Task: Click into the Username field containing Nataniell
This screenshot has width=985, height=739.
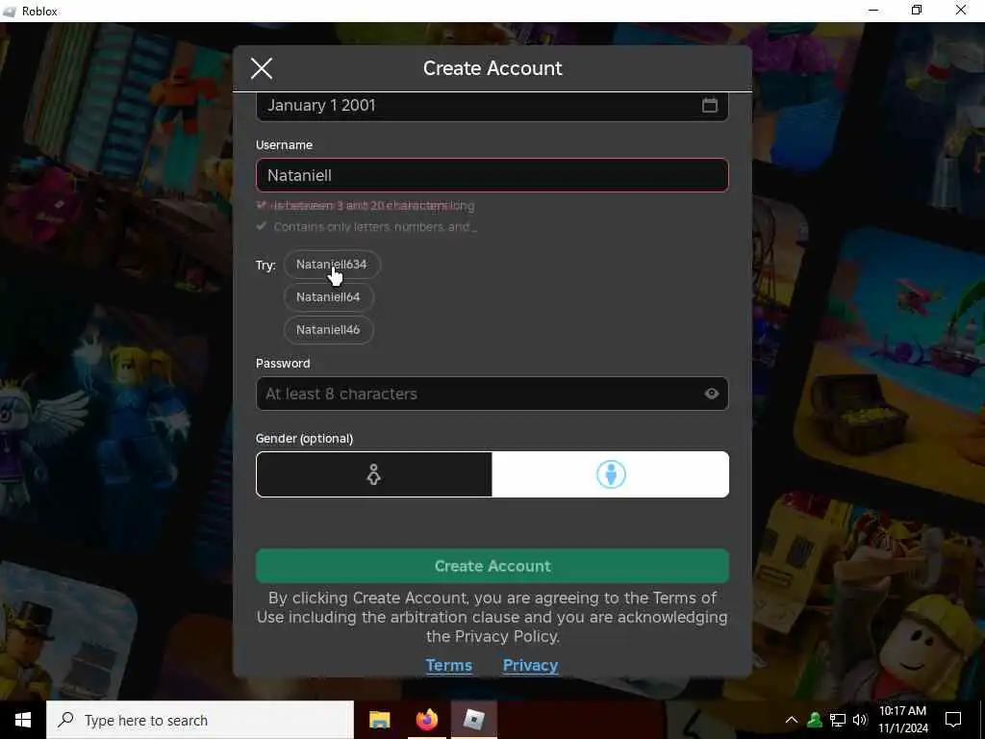Action: coord(492,175)
